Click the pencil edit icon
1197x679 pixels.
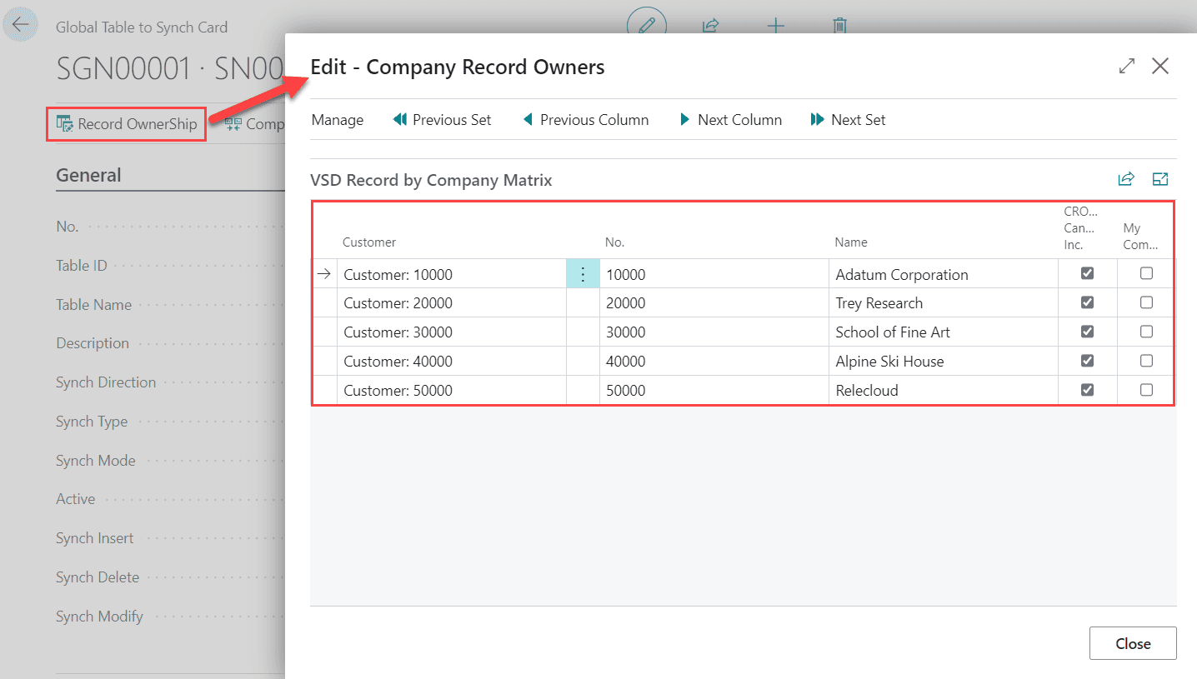tap(646, 25)
